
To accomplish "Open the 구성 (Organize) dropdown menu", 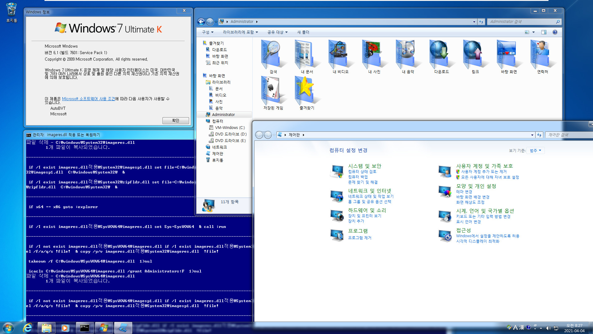I will coord(208,32).
